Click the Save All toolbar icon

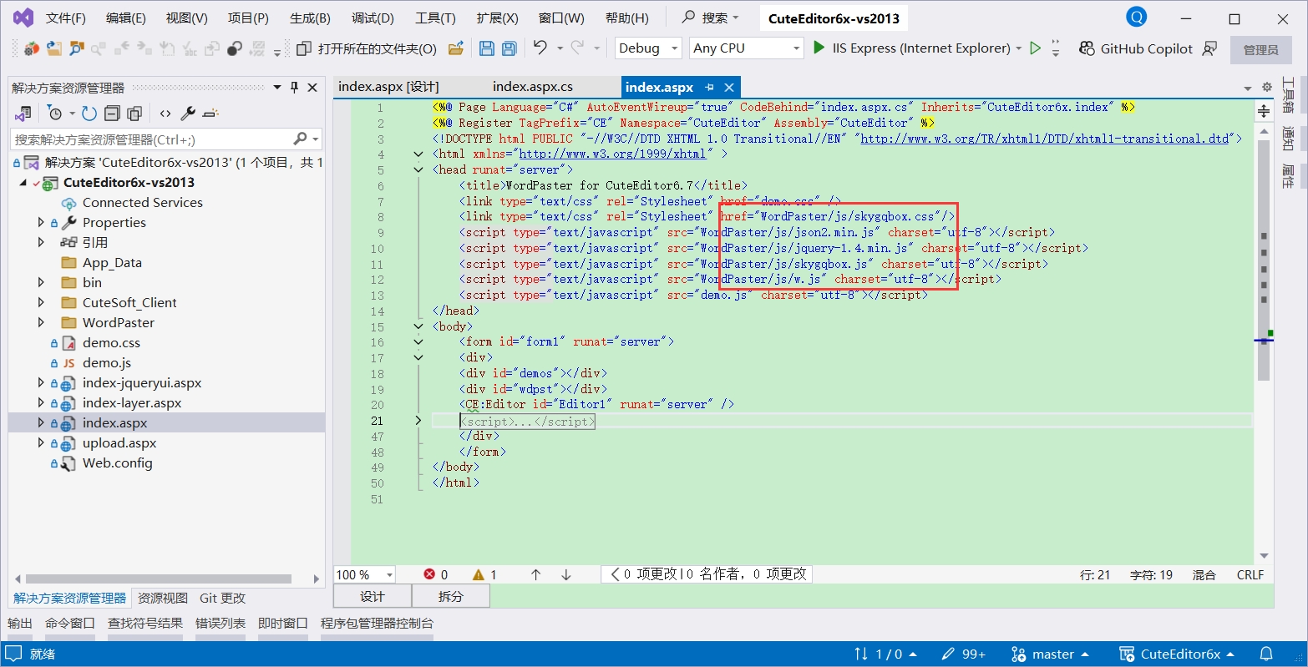pos(509,48)
